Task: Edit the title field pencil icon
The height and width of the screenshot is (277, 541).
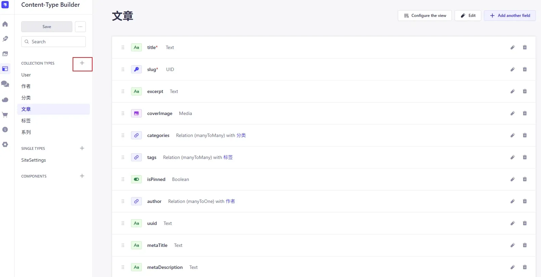Action: (x=513, y=47)
